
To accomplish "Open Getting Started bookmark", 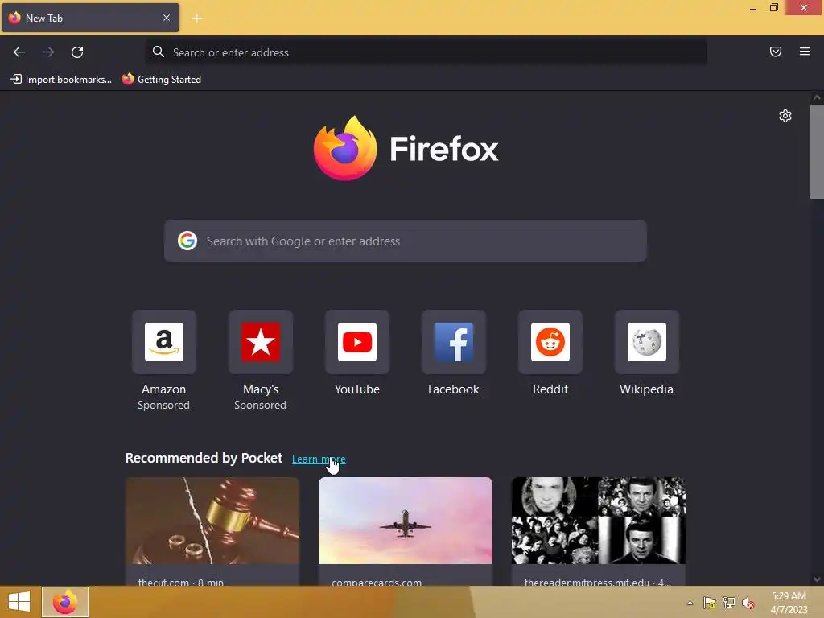I will (x=162, y=80).
